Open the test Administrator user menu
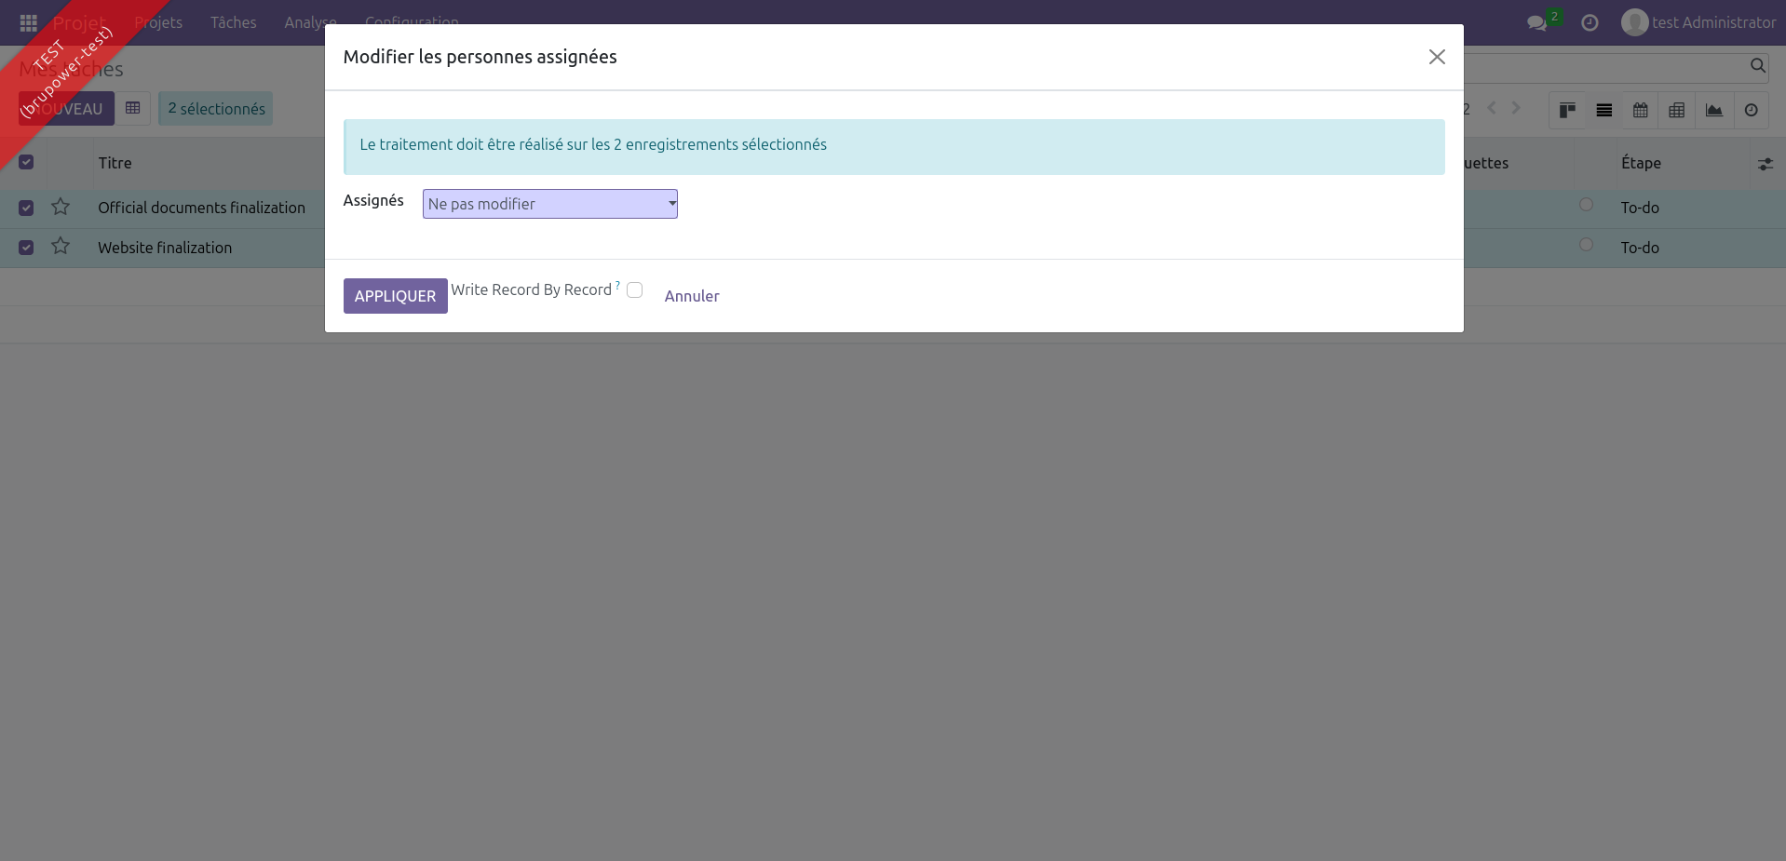Viewport: 1786px width, 861px height. coord(1698,22)
